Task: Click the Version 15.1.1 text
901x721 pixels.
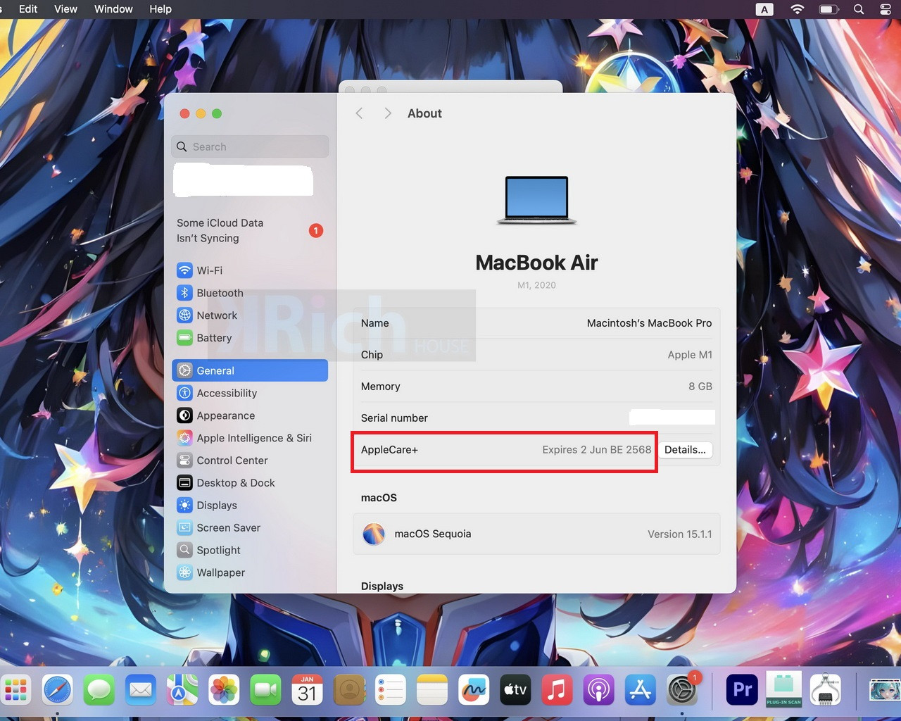Action: 679,534
